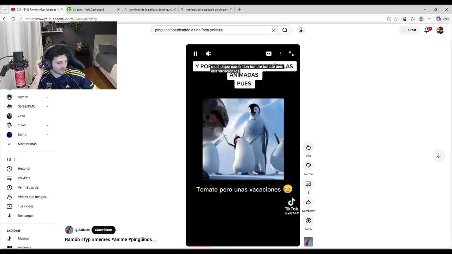Close the Stream - Kick Dashboard tab
This screenshot has height=254, width=452.
[x=118, y=10]
